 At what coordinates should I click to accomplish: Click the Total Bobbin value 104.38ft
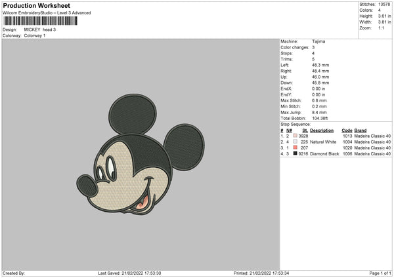[x=320, y=118]
